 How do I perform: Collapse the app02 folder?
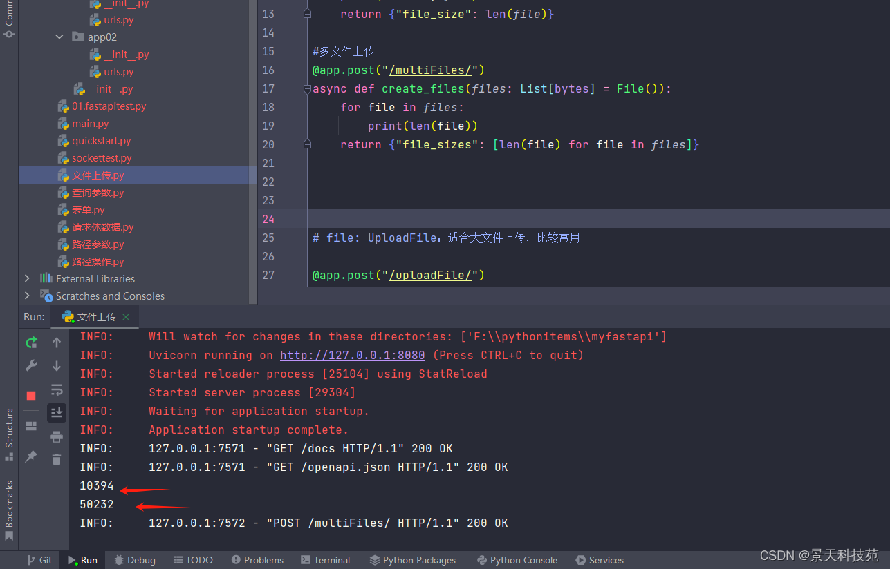(60, 37)
